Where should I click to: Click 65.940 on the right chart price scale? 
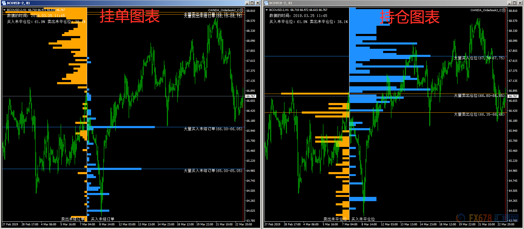pos(513,131)
